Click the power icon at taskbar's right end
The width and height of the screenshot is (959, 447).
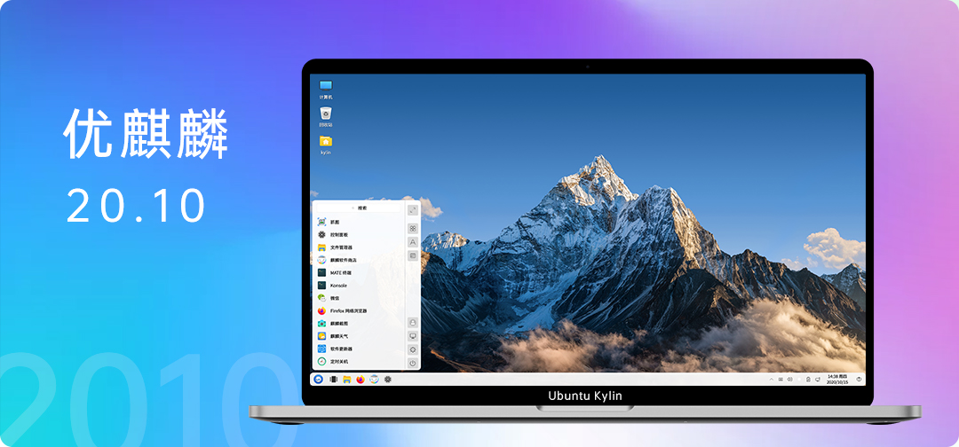coord(859,380)
